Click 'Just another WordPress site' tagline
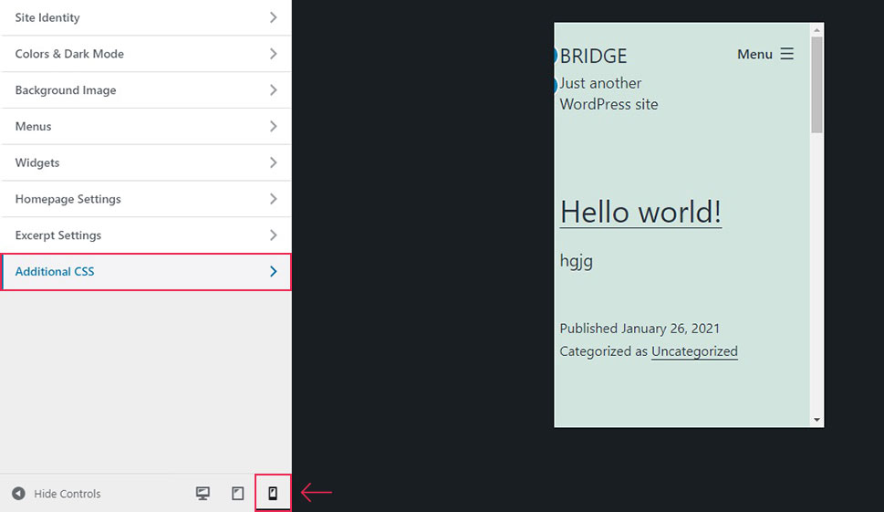The image size is (884, 512). (608, 94)
